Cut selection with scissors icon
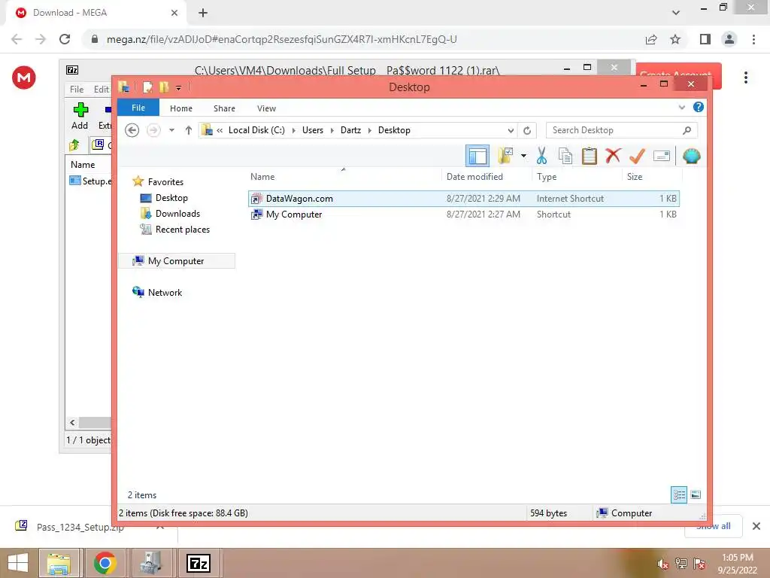This screenshot has width=770, height=578. click(541, 156)
